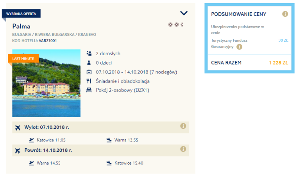This screenshot has height=174, width=297.
Task: Click the 'Ubezpieczenie: podstawowe w cenie' line
Action: click(x=238, y=30)
